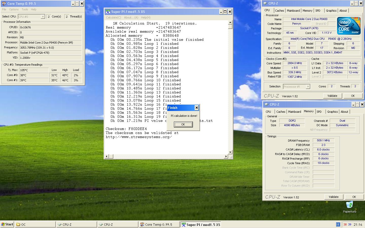Click the Level 2 cache 3072 KBytes value
The image size is (365, 228).
coord(335,72)
